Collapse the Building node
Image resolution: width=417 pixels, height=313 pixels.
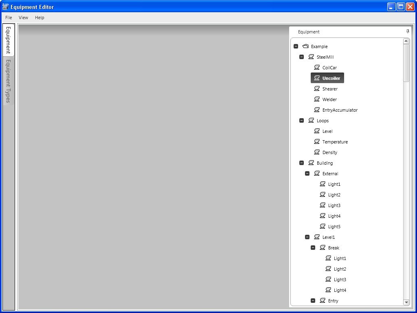(301, 163)
